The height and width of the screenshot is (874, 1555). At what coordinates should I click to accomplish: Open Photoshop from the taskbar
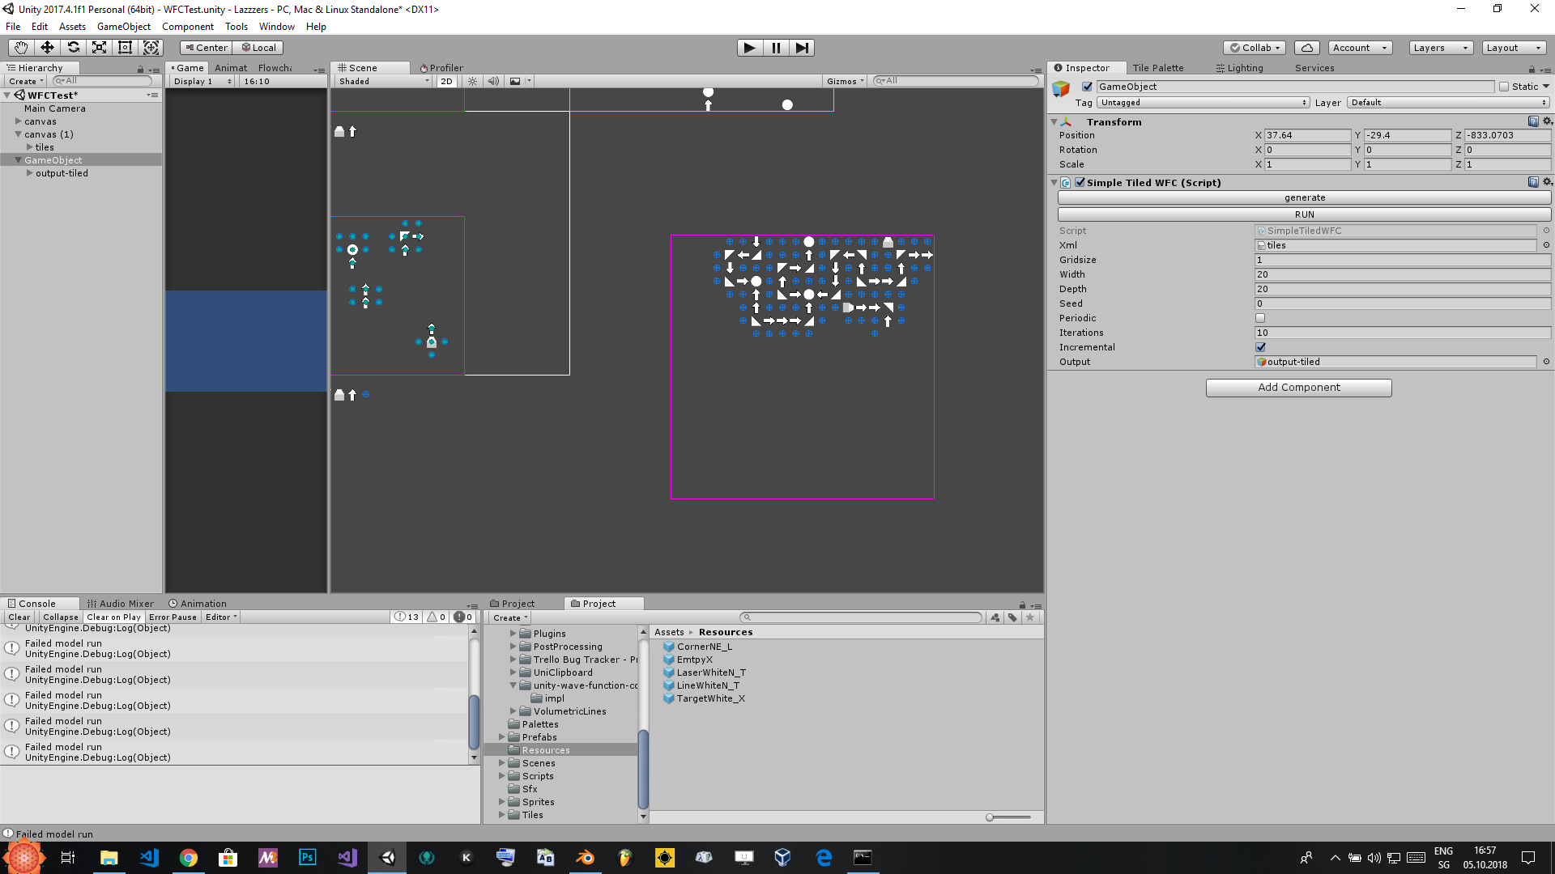coord(308,858)
